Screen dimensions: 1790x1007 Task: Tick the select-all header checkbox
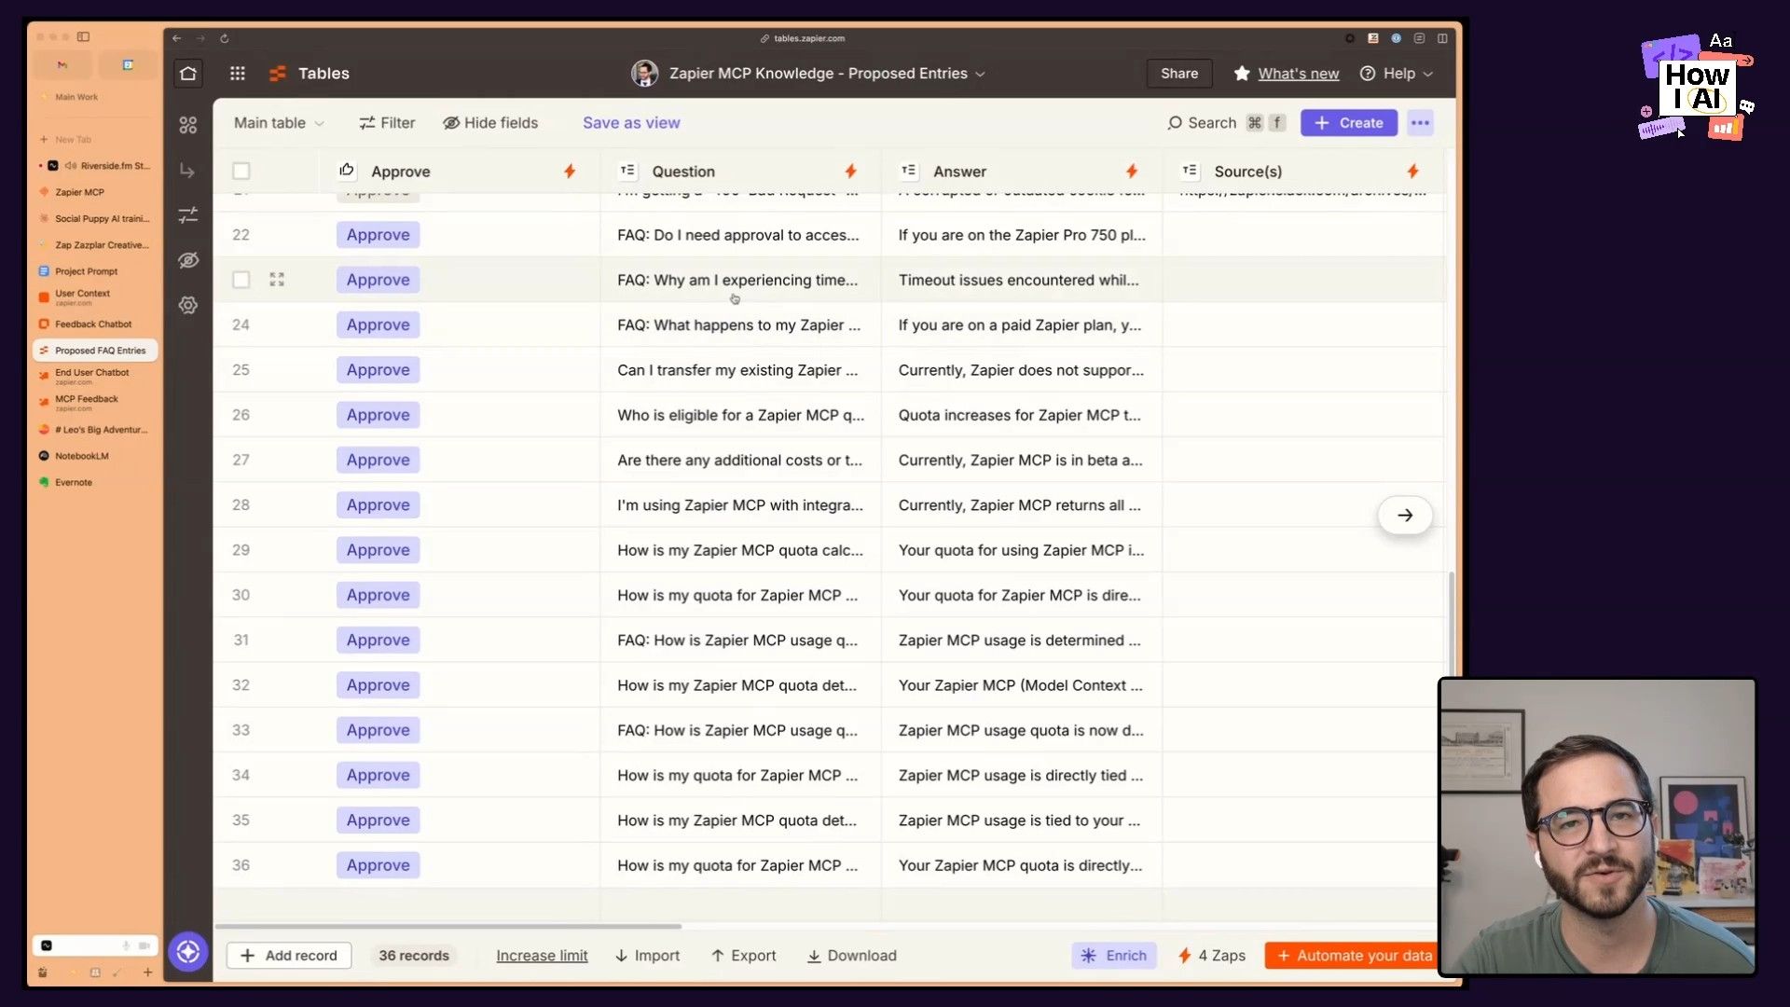(x=241, y=171)
